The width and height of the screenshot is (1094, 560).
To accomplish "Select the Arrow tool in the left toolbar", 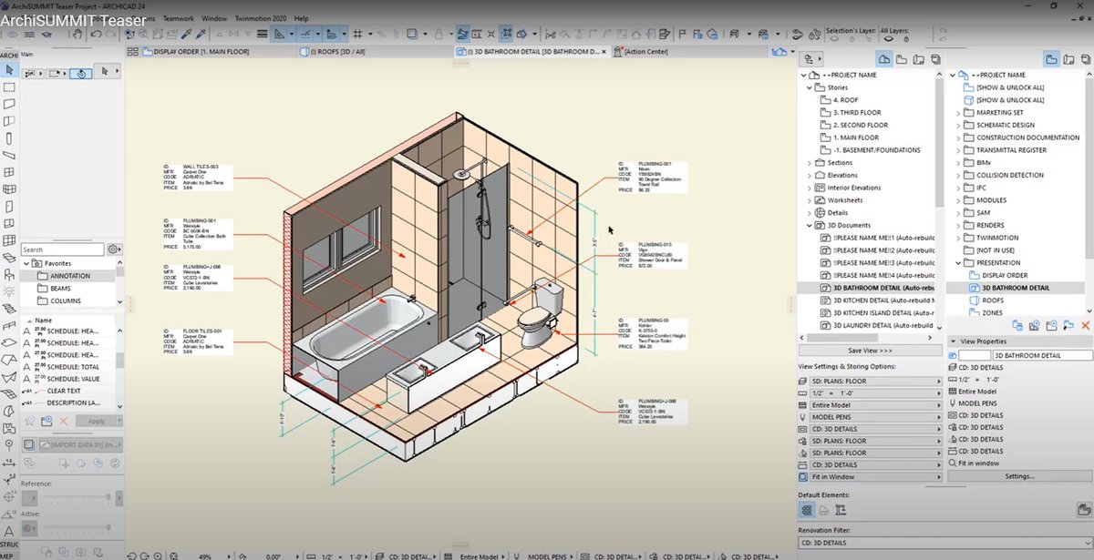I will pos(9,69).
